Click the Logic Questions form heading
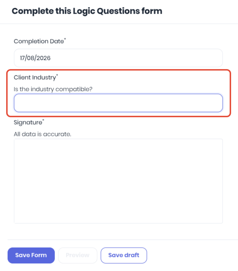238x271 pixels. [x=87, y=11]
